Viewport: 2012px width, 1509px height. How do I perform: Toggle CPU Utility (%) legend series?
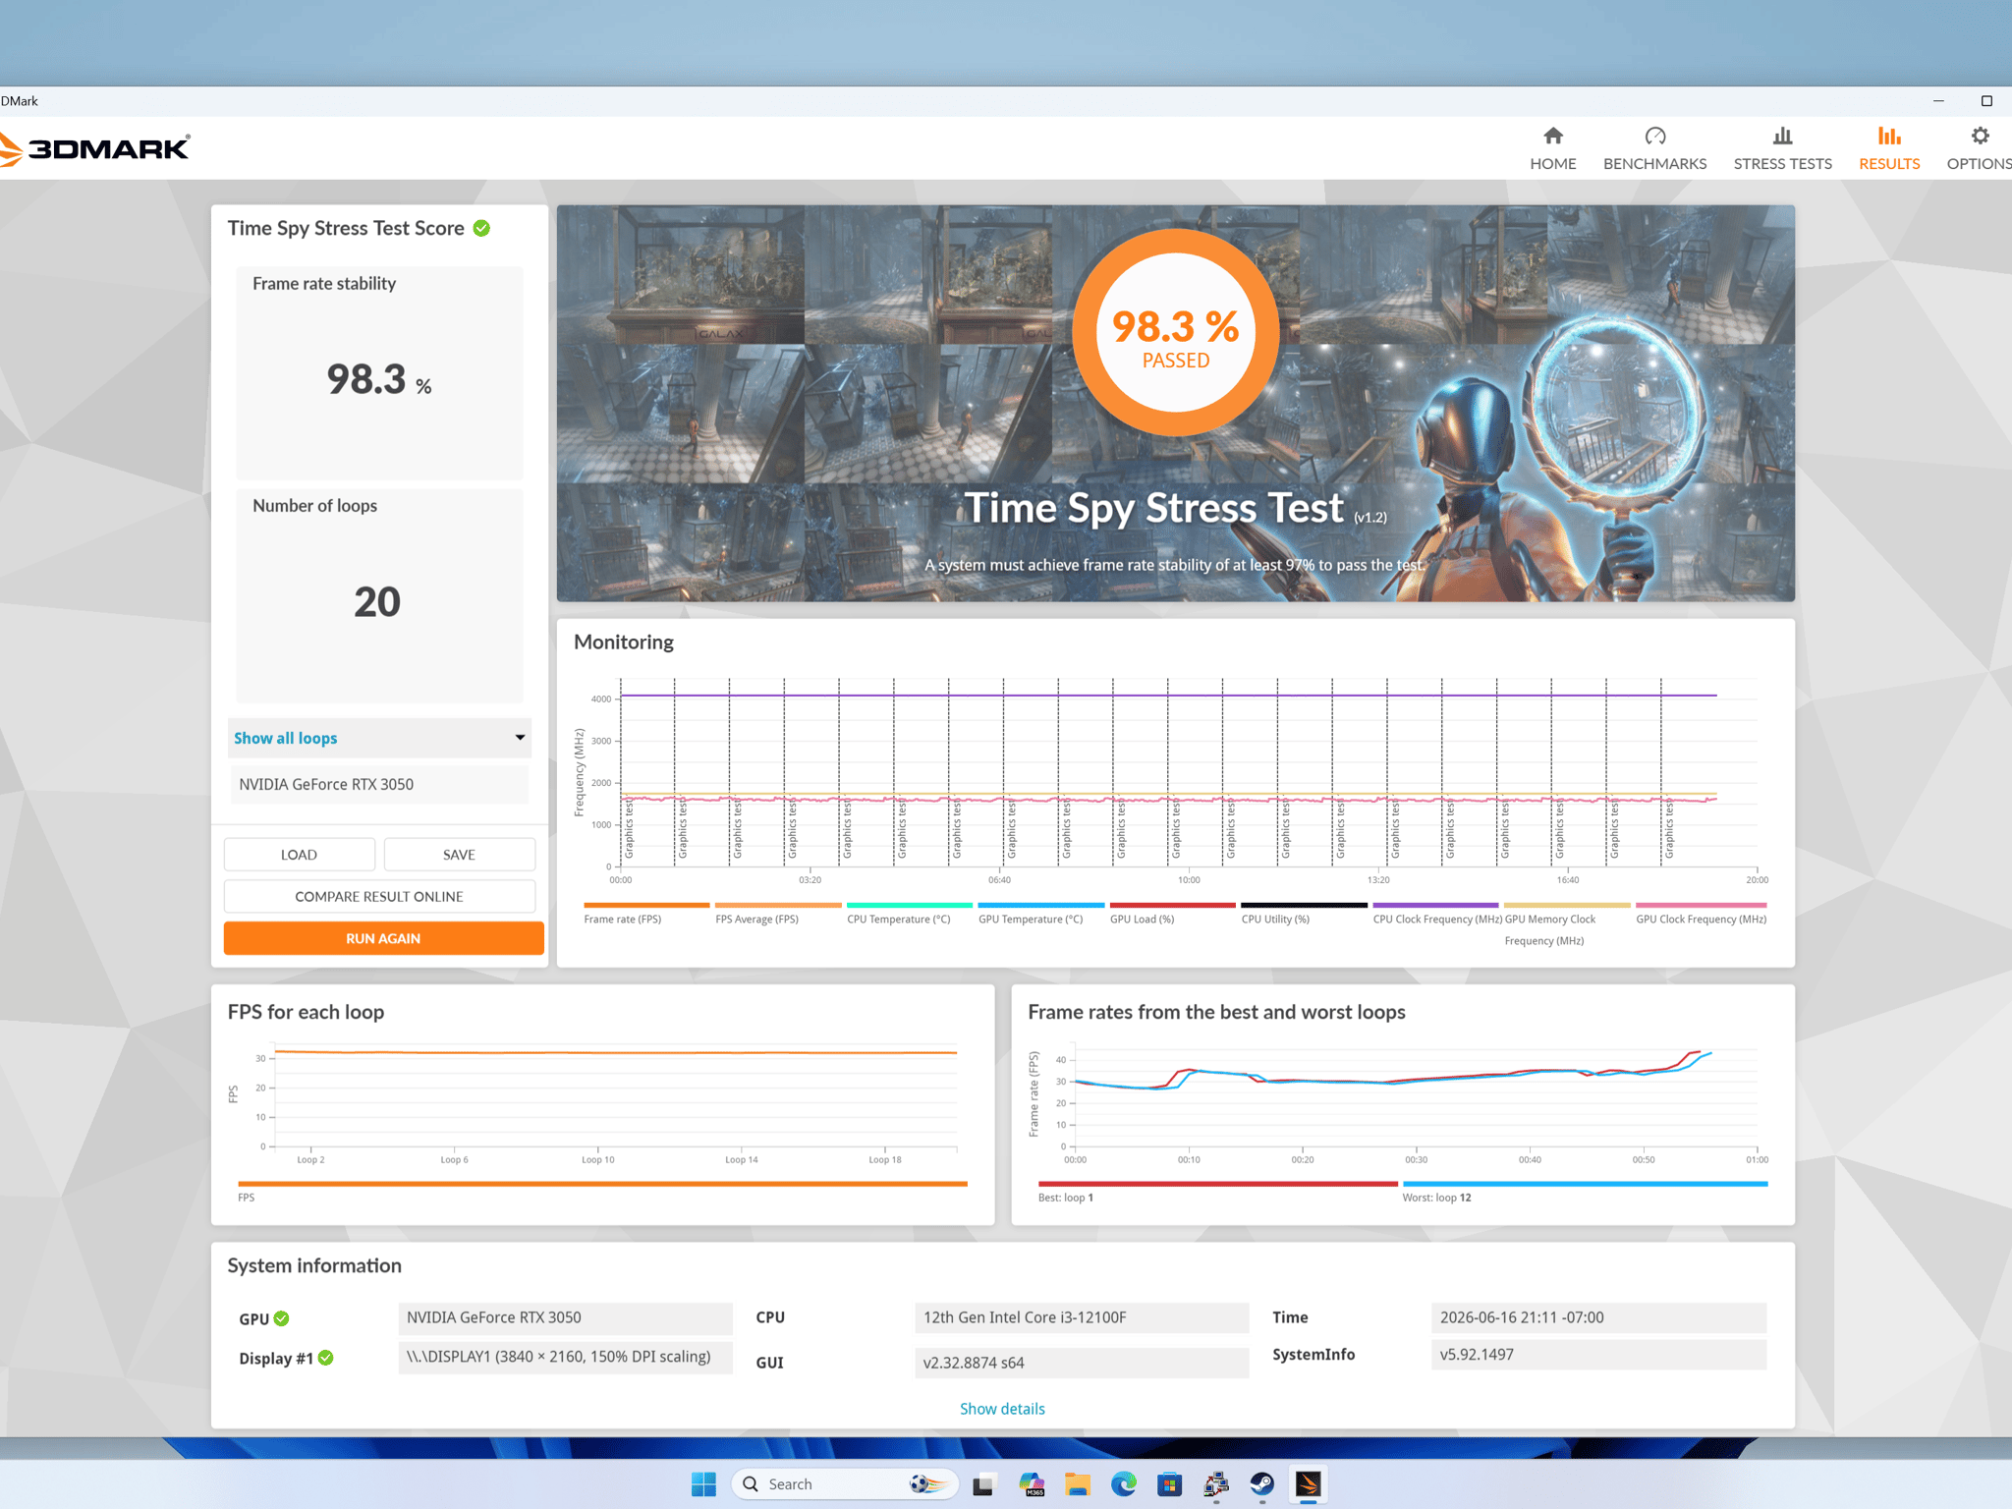1304,914
